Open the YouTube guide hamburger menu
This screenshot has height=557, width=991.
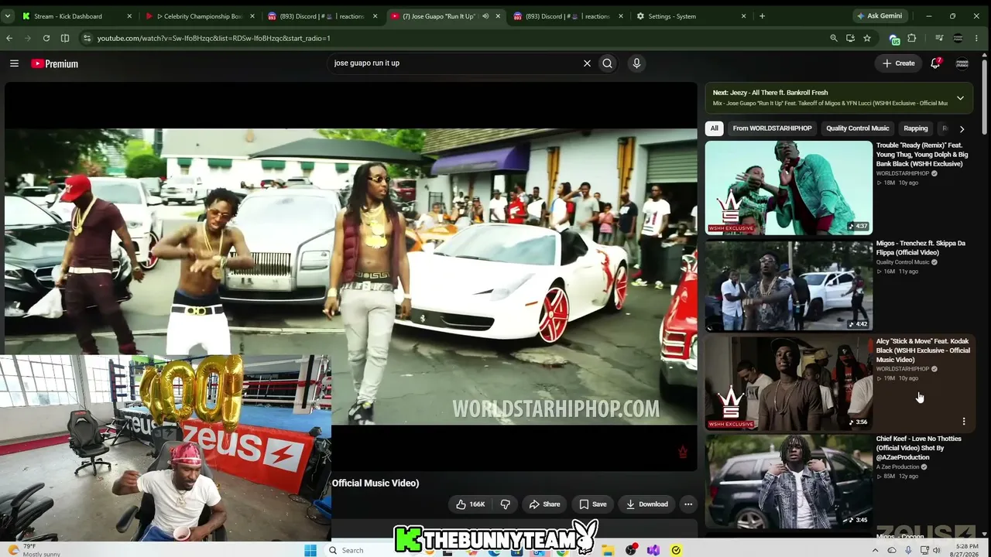(14, 63)
